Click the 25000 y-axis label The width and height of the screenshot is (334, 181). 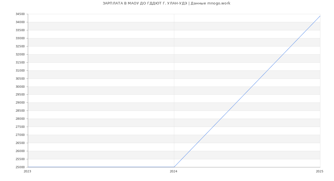click(x=20, y=167)
